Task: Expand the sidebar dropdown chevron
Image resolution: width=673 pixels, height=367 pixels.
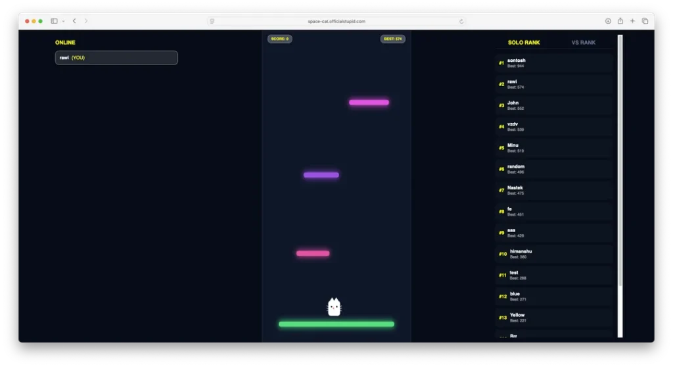Action: click(x=63, y=21)
